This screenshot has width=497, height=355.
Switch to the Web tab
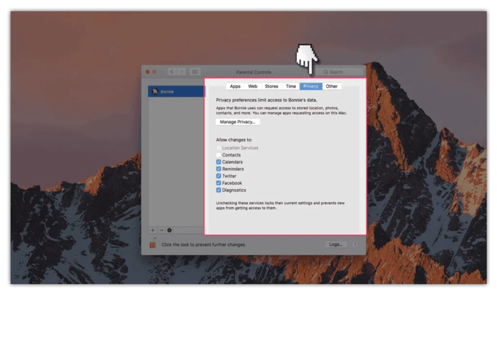252,86
